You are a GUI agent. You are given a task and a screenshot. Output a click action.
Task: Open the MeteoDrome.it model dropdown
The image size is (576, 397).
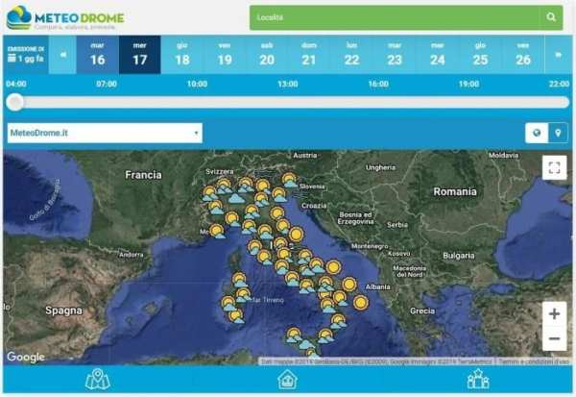coord(105,133)
